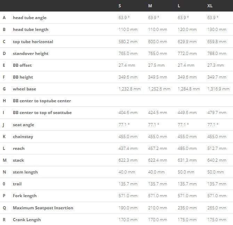
Task: Click the XL size column header
Action: coord(210,6)
